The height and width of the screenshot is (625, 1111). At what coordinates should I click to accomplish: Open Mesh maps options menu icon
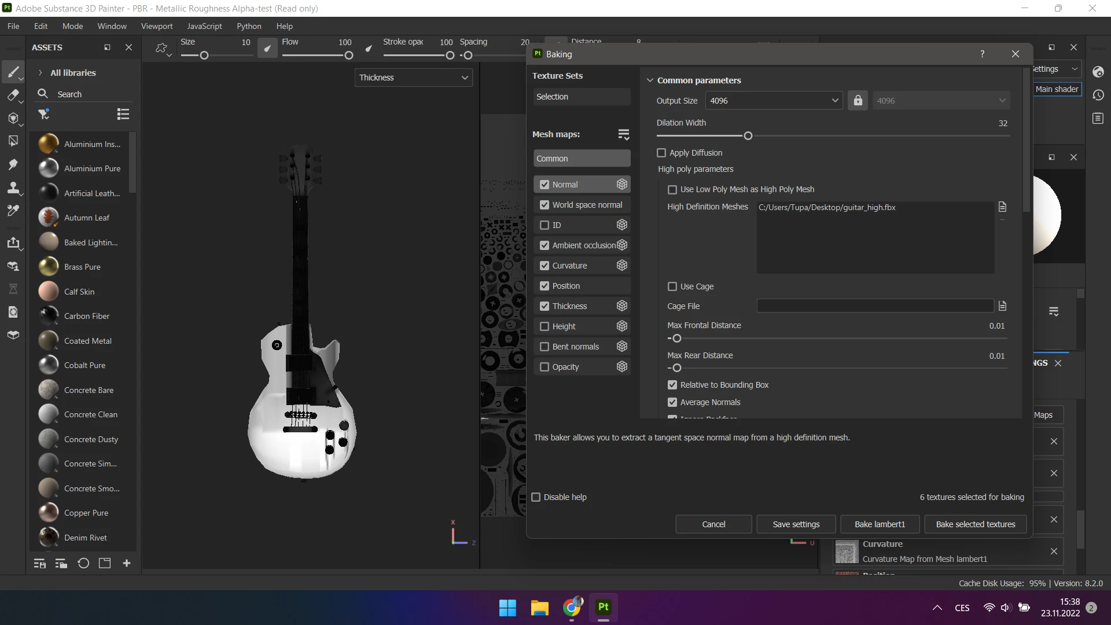[x=623, y=134]
